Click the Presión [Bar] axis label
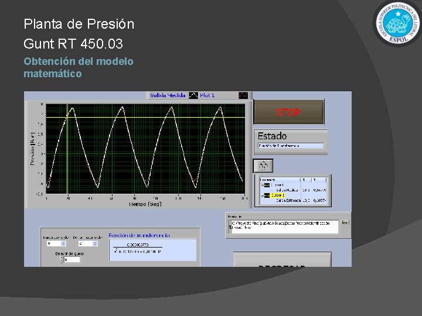Screen dimensions: 422x316 tap(32, 149)
